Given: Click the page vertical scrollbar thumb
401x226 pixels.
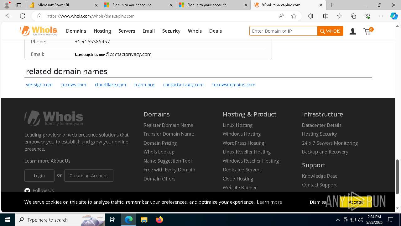Looking at the screenshot, I should point(398,177).
